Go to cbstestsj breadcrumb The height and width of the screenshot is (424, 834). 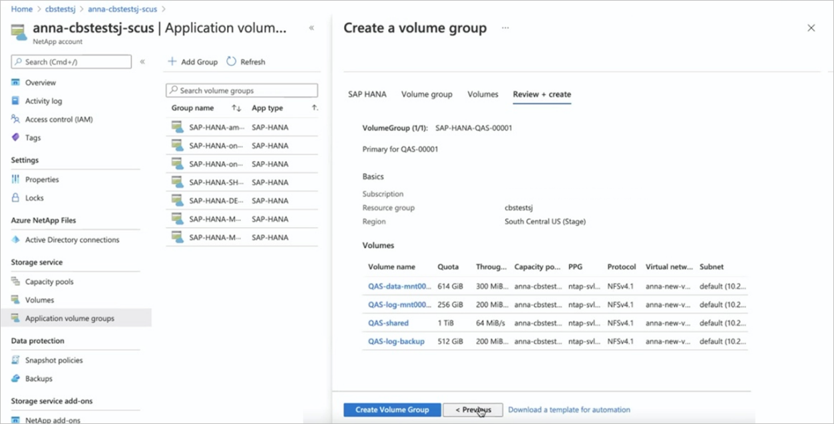tap(61, 9)
